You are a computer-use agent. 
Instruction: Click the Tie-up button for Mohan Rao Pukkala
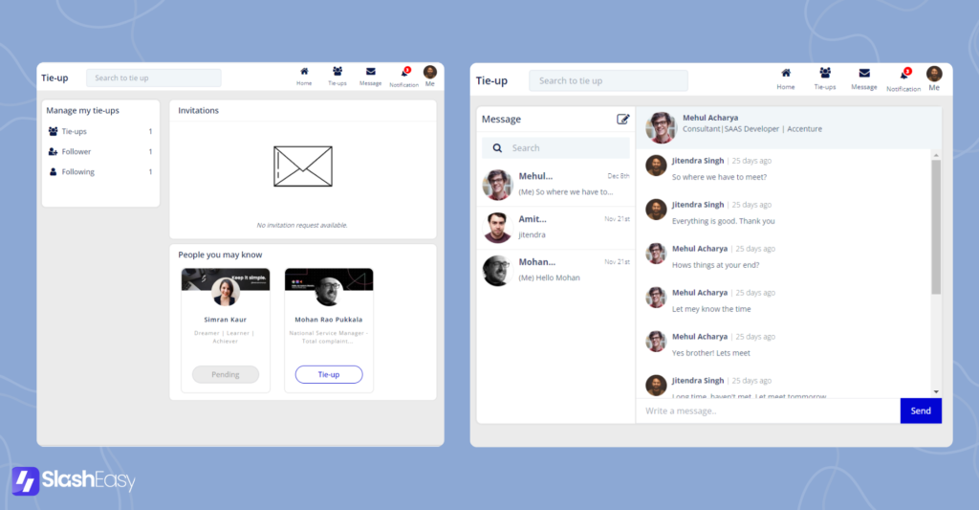[329, 374]
